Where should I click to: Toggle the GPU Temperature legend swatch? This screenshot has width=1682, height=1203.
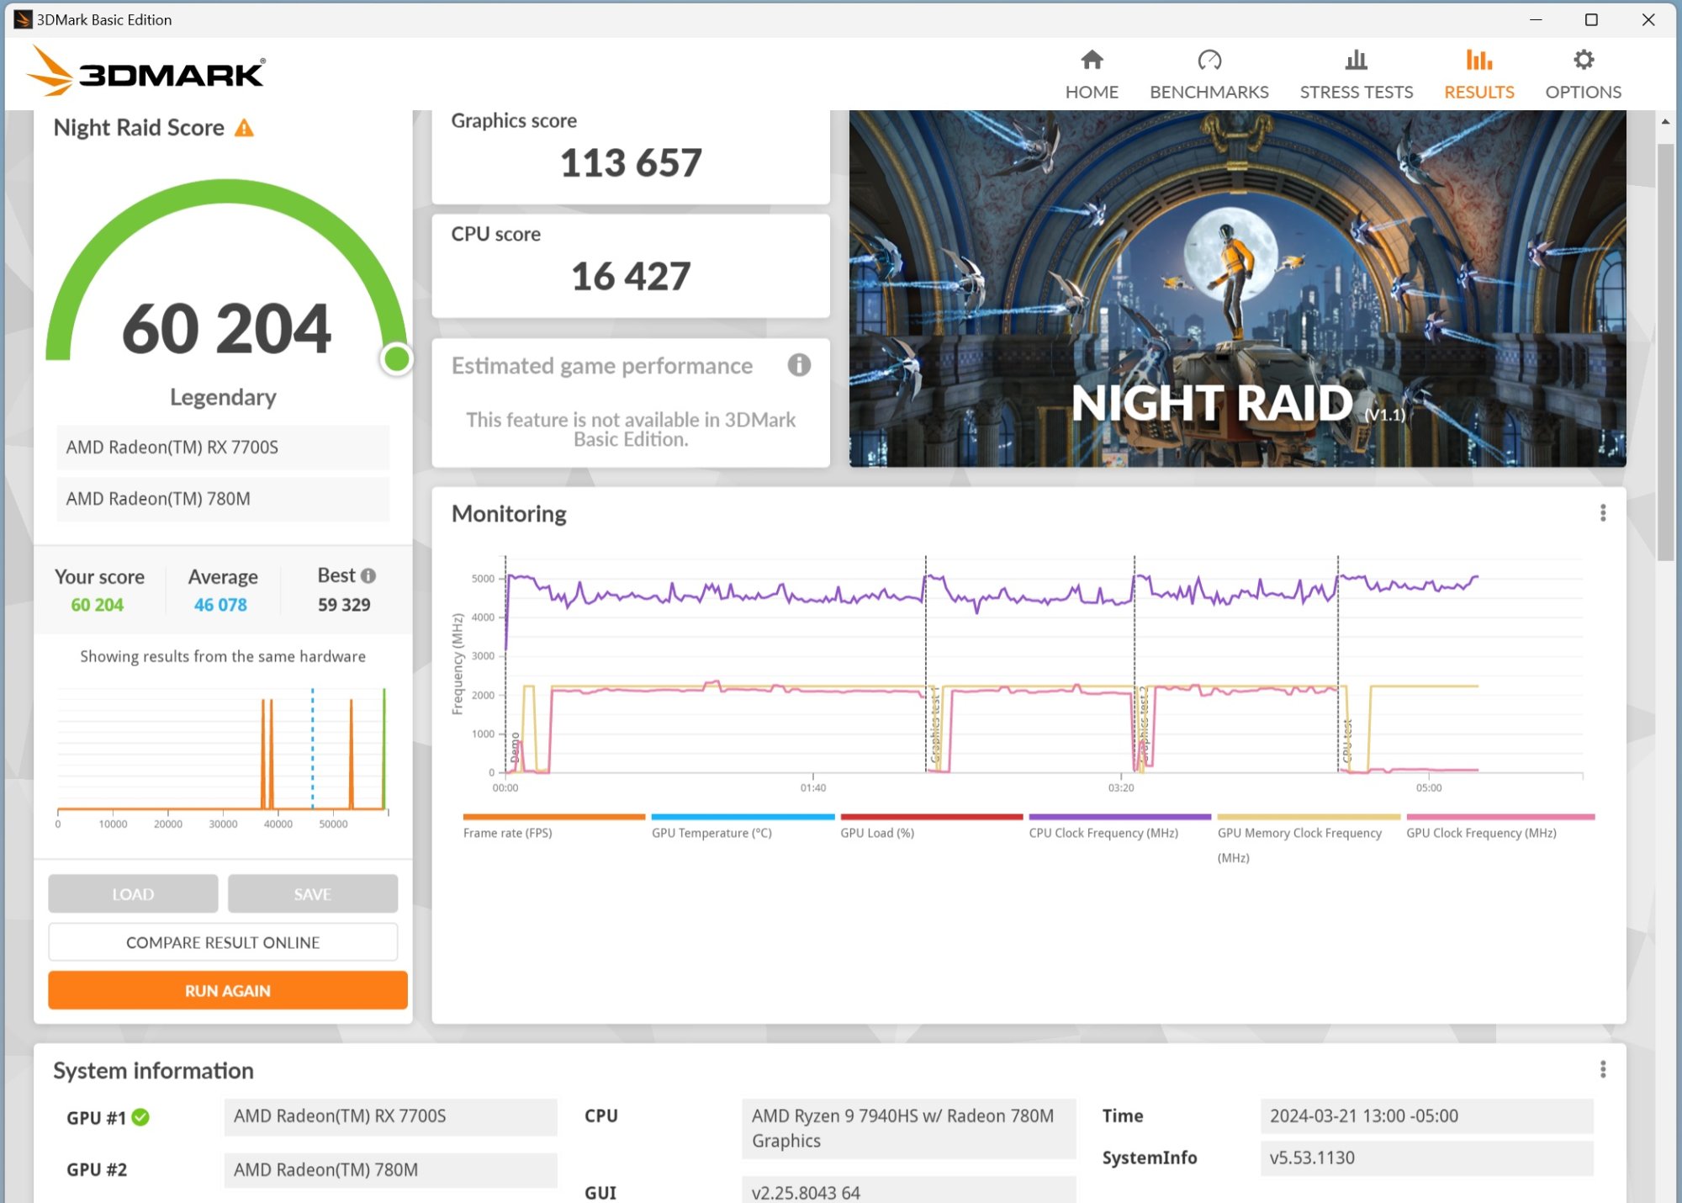point(743,817)
